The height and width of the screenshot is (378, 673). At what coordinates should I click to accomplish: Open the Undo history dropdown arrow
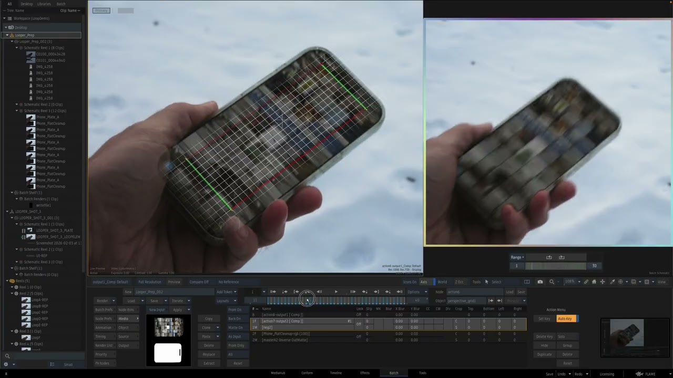[x=570, y=374]
